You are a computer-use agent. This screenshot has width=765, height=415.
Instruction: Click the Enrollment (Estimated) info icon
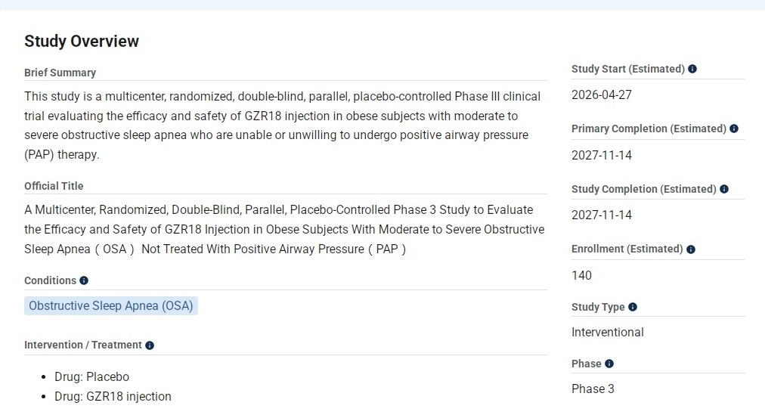click(691, 249)
